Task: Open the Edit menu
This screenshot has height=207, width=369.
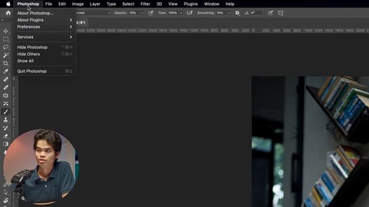Action: [x=62, y=4]
